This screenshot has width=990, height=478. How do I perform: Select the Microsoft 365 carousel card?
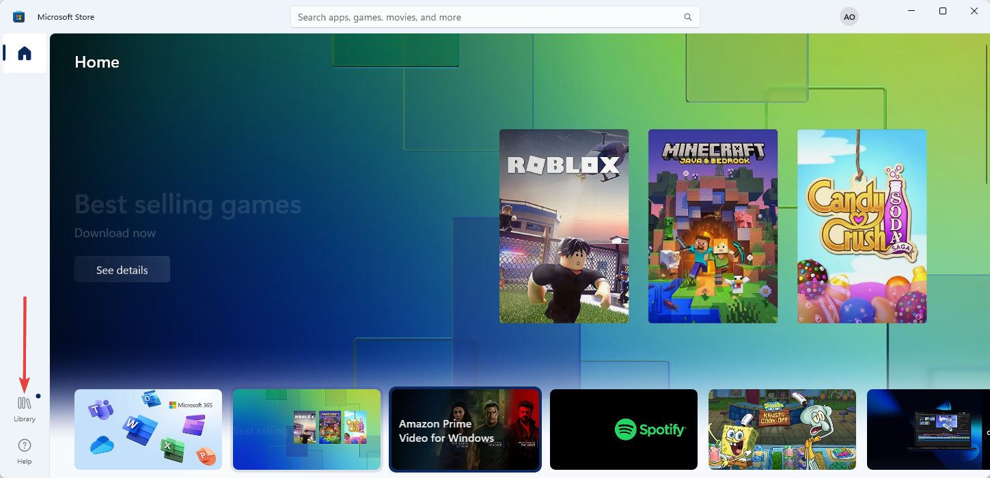pyautogui.click(x=148, y=430)
